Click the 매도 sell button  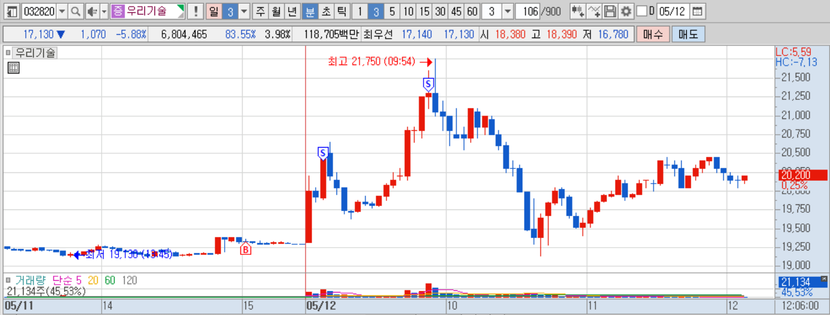(688, 34)
